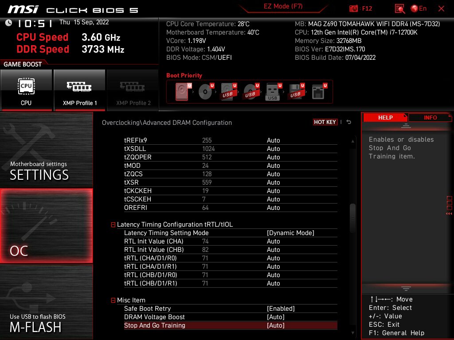Click the GAME BOOST label
The width and height of the screenshot is (454, 340).
click(23, 64)
